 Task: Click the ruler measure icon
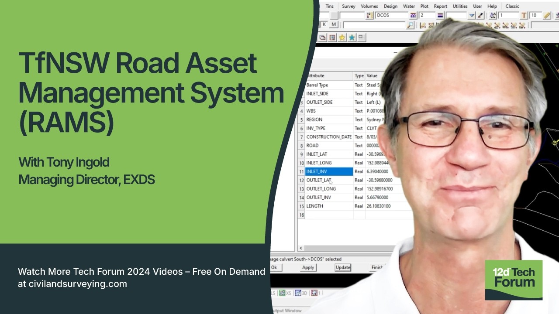point(547,15)
